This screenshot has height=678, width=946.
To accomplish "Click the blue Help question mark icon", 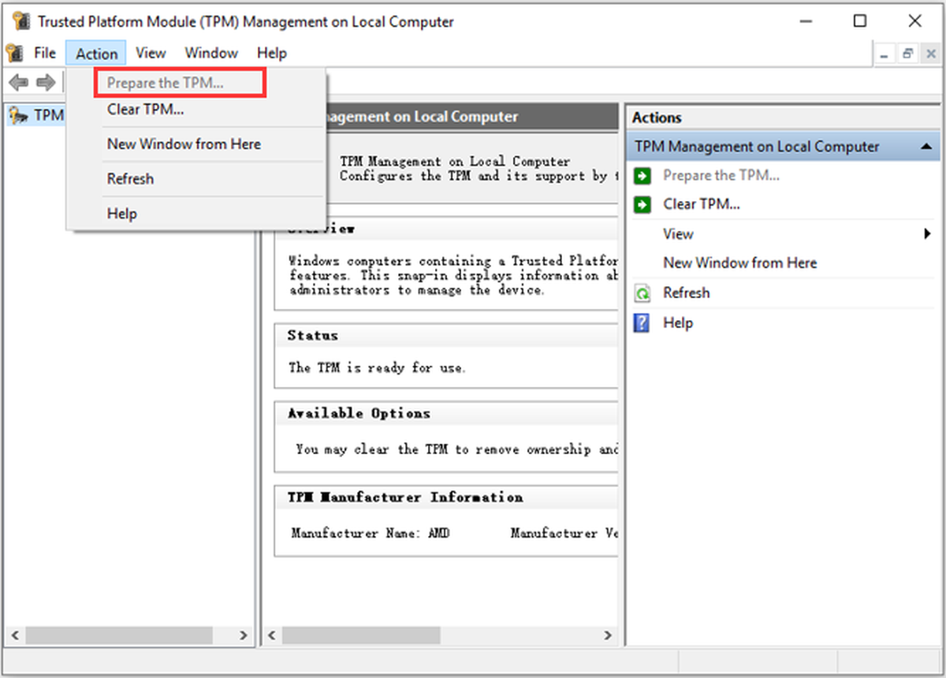I will tap(642, 323).
